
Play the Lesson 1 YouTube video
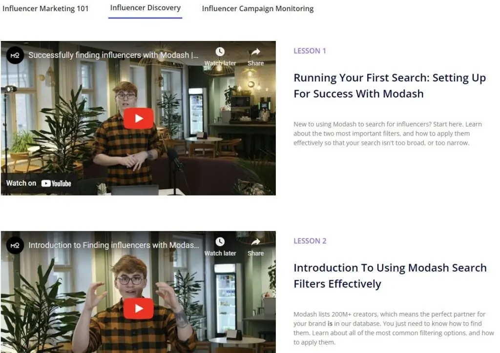tap(138, 118)
